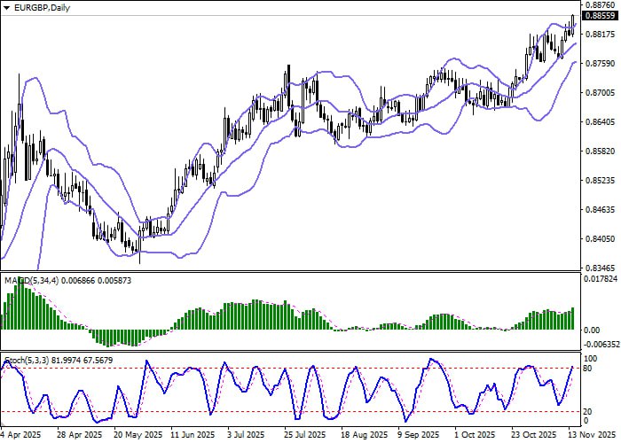The image size is (621, 443).
Task: Click the Stochastic scale label 100
Action: 591,358
